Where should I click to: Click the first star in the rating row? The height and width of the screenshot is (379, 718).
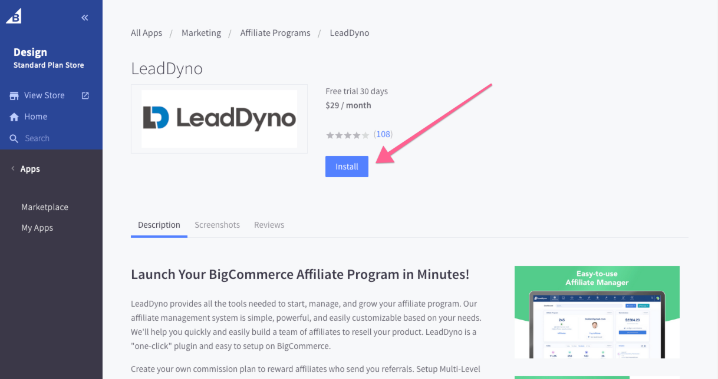click(330, 135)
